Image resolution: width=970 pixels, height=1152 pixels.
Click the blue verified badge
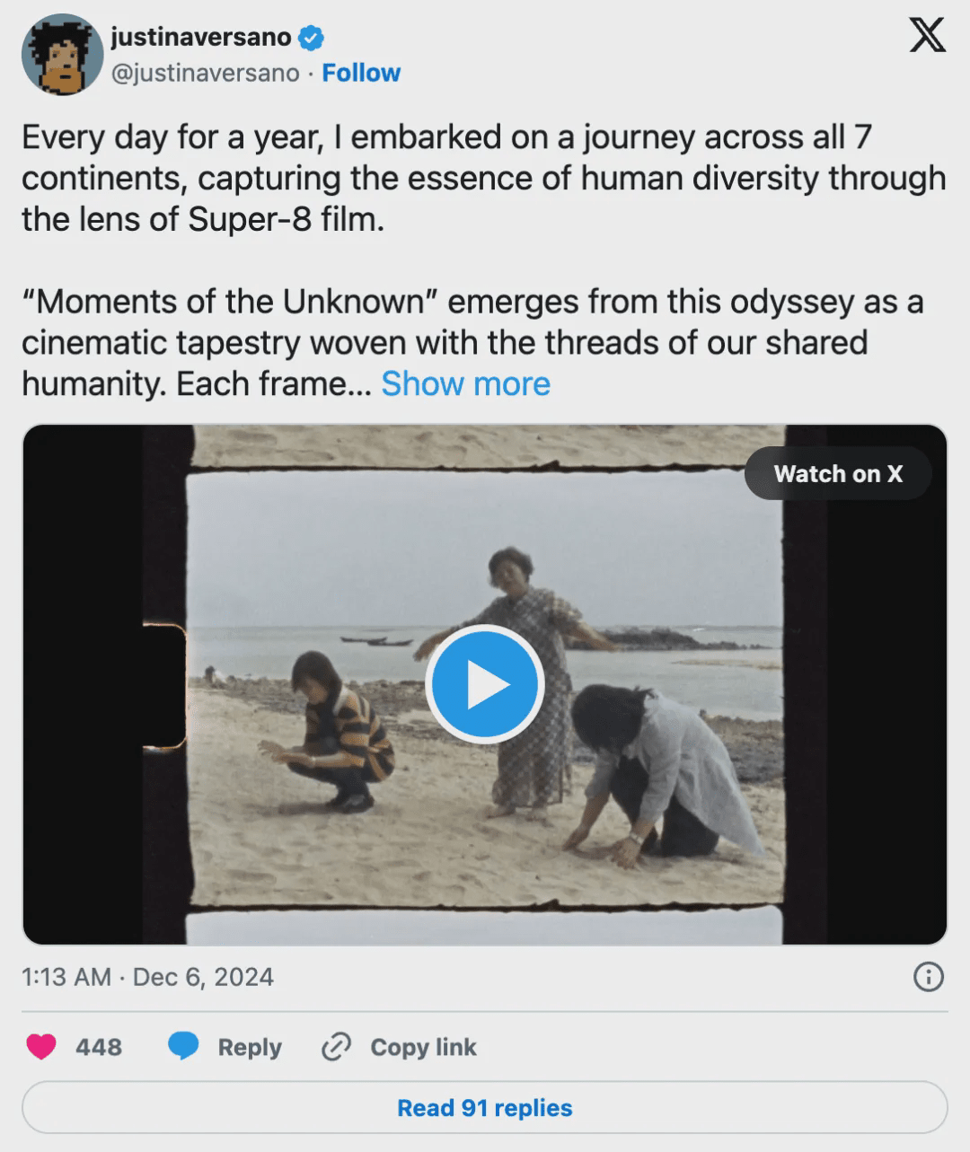312,38
